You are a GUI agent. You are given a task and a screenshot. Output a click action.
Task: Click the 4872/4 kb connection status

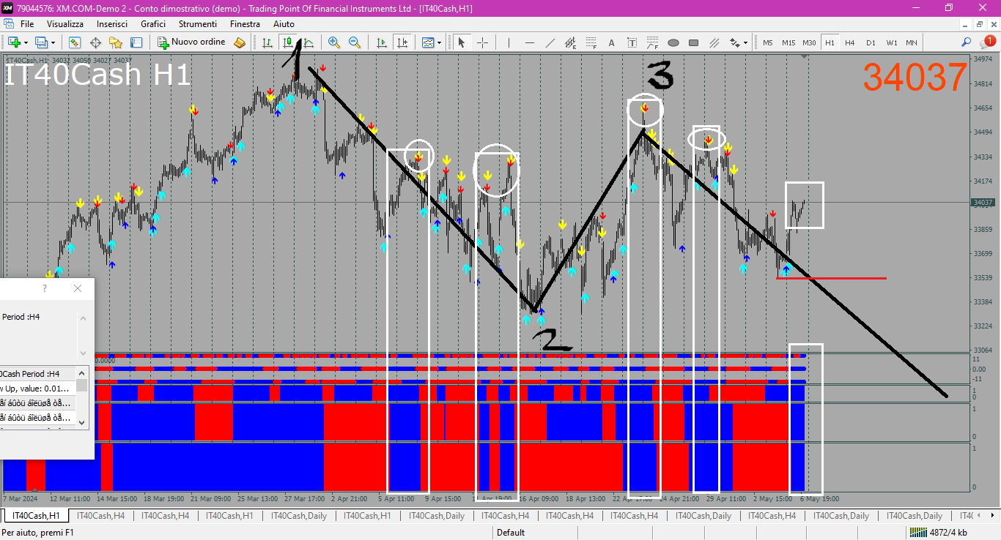(x=940, y=533)
